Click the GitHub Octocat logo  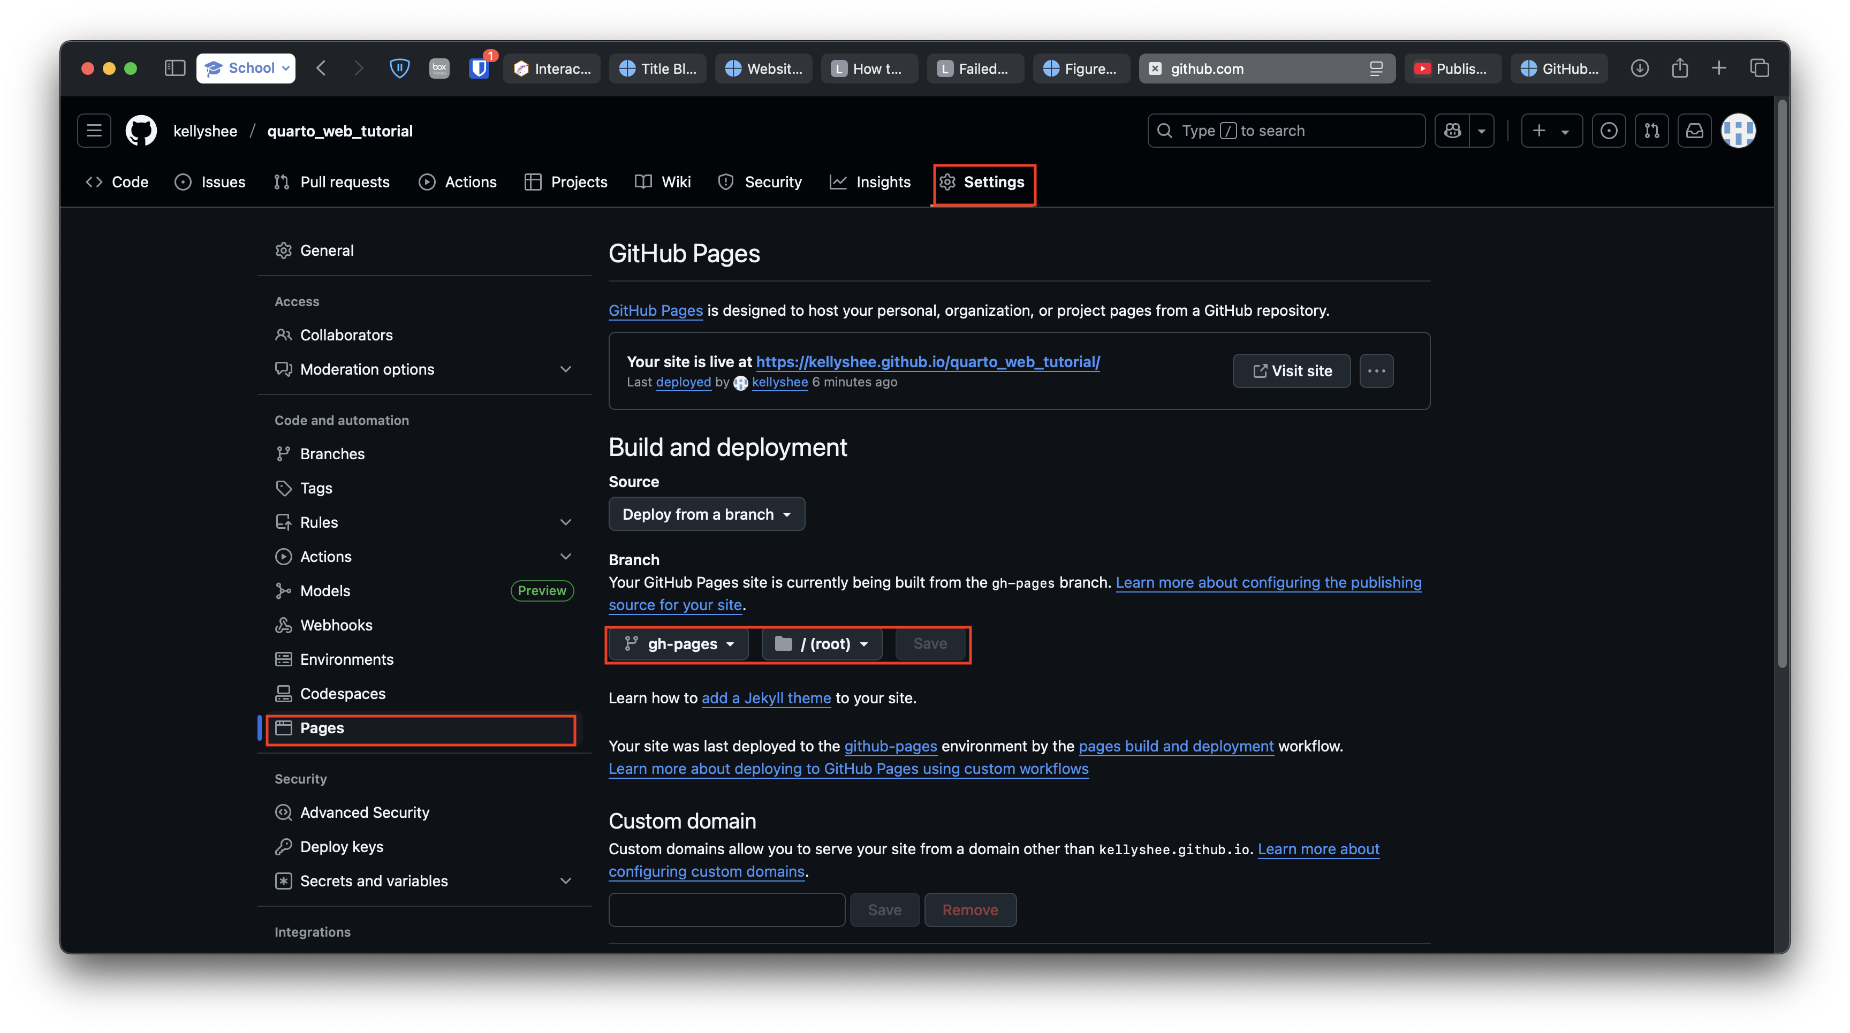tap(141, 131)
